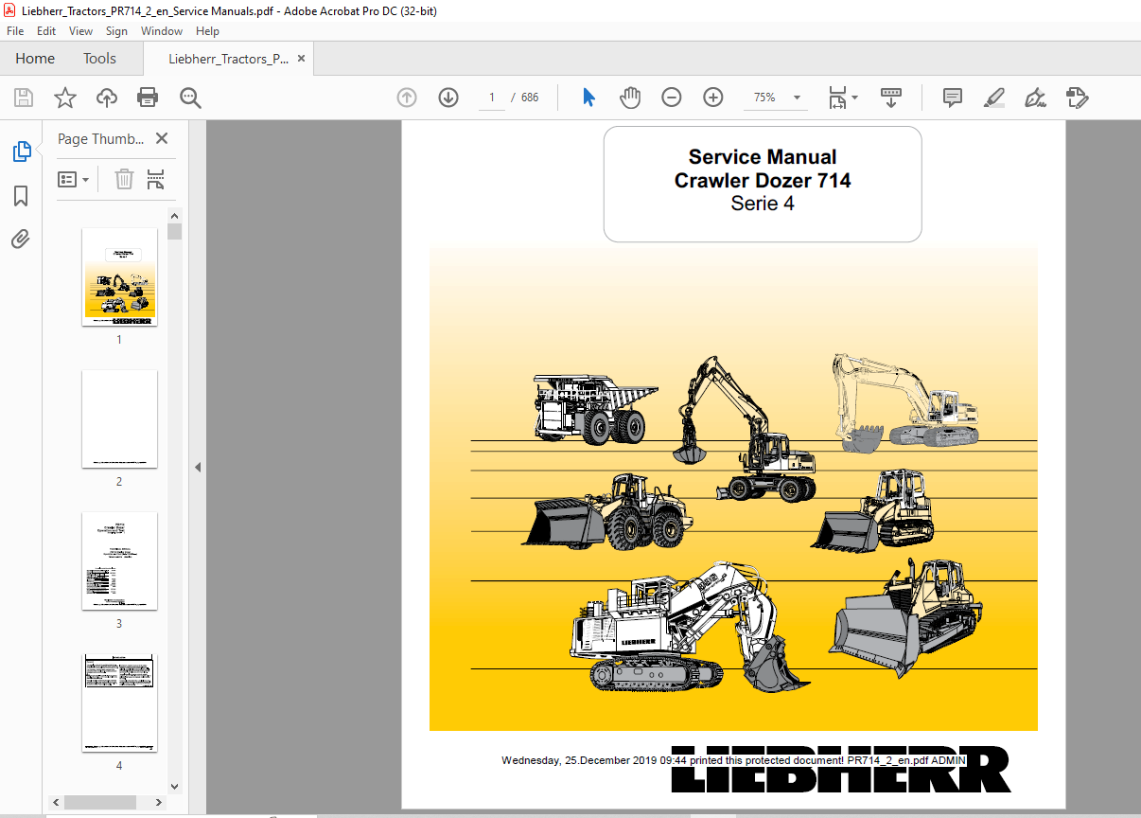
Task: Switch to the Tools tab
Action: point(99,58)
